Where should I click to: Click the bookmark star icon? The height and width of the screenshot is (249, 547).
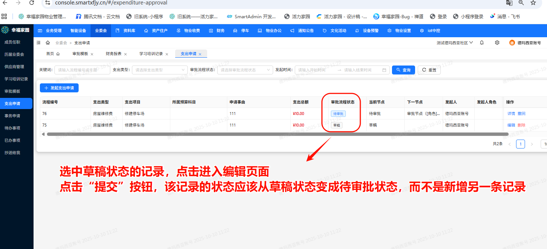pos(533,3)
